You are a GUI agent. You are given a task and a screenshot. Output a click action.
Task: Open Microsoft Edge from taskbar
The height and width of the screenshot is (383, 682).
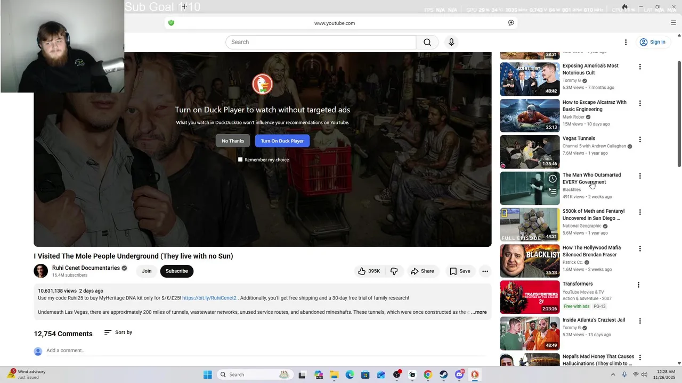tap(350, 374)
